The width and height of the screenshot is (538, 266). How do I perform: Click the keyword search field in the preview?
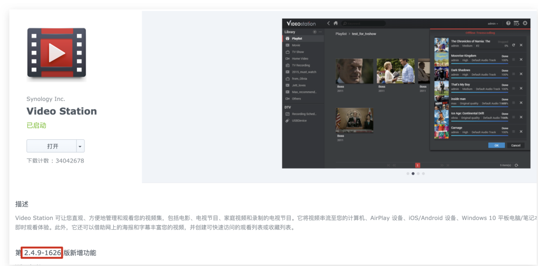click(x=364, y=23)
